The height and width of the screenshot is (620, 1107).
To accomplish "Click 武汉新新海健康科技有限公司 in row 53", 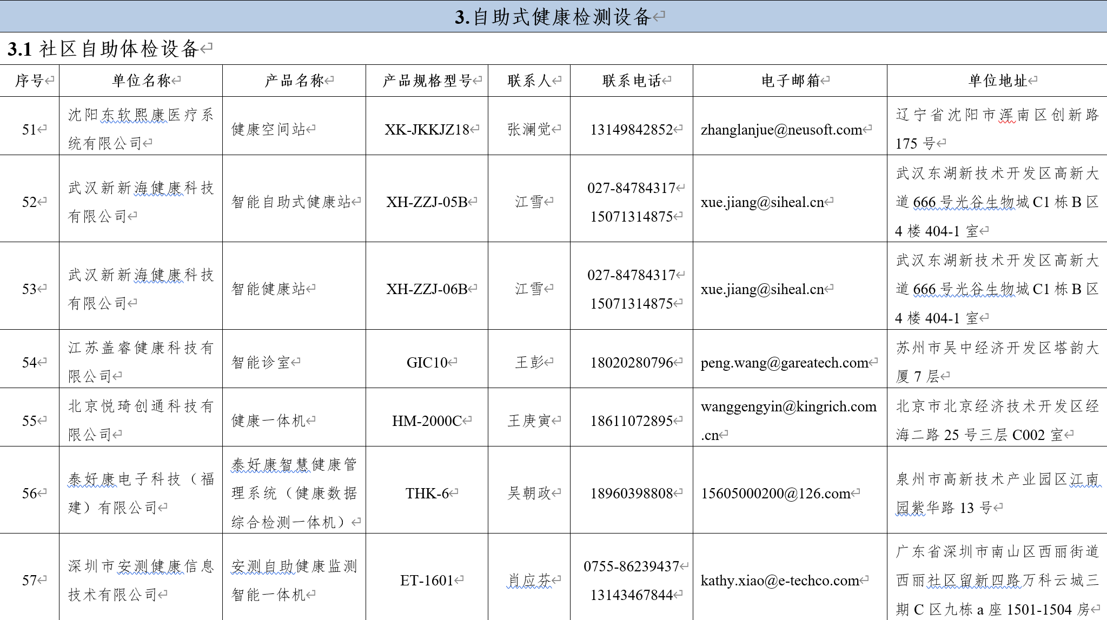I will click(x=141, y=289).
